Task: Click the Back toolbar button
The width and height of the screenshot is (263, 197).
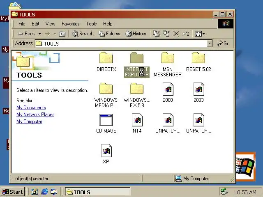Action: click(x=26, y=34)
